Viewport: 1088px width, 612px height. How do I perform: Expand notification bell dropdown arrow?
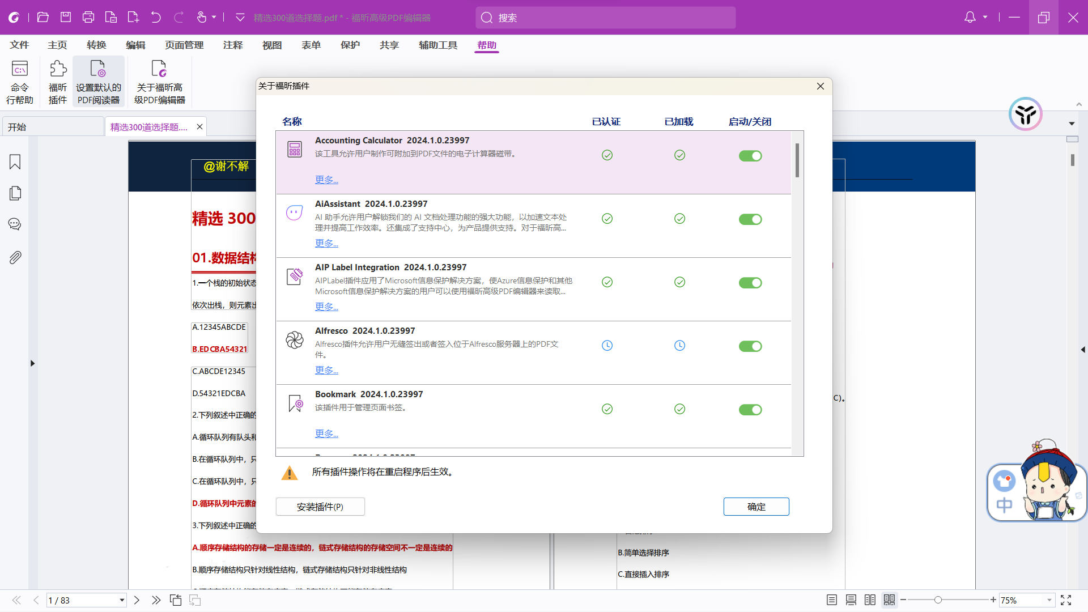[985, 18]
